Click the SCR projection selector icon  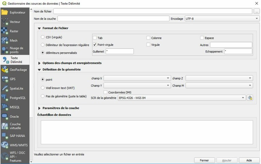pos(250,98)
